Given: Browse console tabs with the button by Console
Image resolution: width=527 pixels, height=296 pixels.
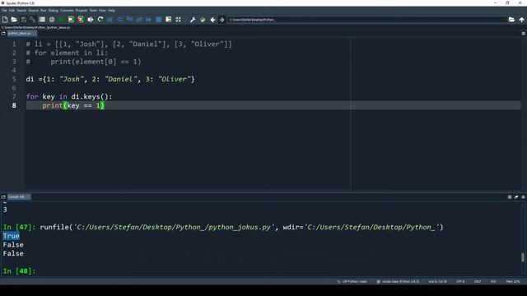Looking at the screenshot, I should click(3, 197).
